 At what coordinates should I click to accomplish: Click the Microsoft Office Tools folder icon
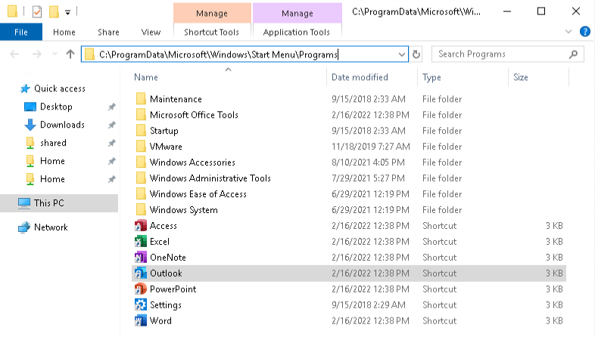[x=141, y=115]
